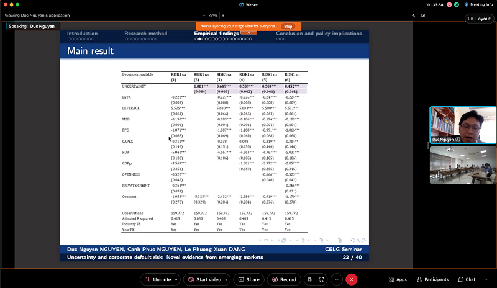Viewport: 497px width, 288px height.
Task: Open the Apps panel
Action: pos(398,279)
